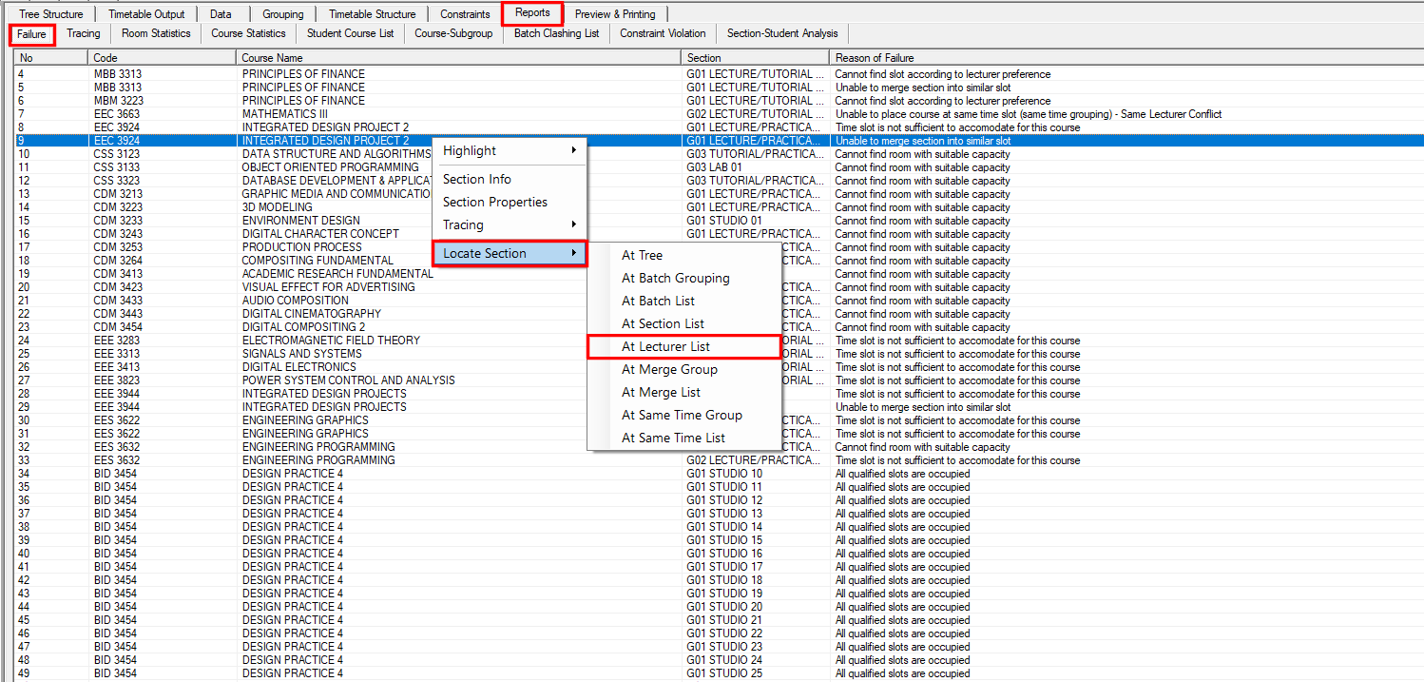1424x682 pixels.
Task: Select the EEE 3413 code cell
Action: pos(117,367)
